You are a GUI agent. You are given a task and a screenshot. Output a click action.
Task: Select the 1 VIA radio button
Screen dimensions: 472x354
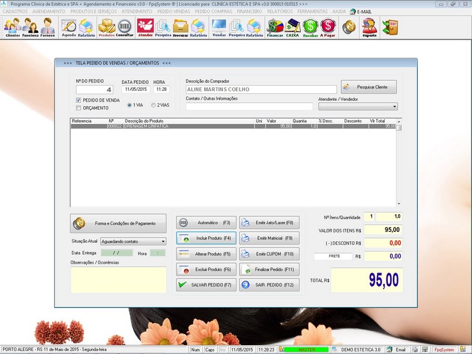[x=129, y=105]
